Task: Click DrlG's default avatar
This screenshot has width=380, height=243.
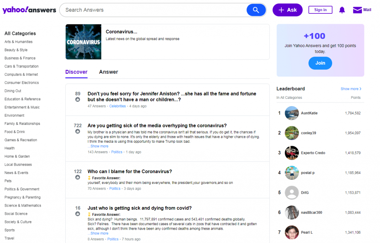Action: coord(292,193)
